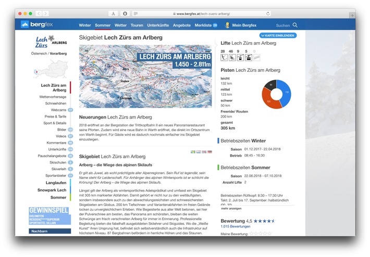Click the Safari reader view icon
This screenshot has height=257, width=370.
(135, 13)
